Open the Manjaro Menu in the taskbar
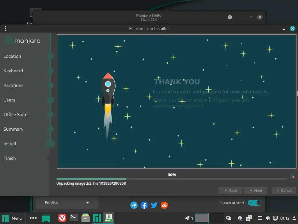Image resolution: width=298 pixels, height=224 pixels. pyautogui.click(x=12, y=218)
